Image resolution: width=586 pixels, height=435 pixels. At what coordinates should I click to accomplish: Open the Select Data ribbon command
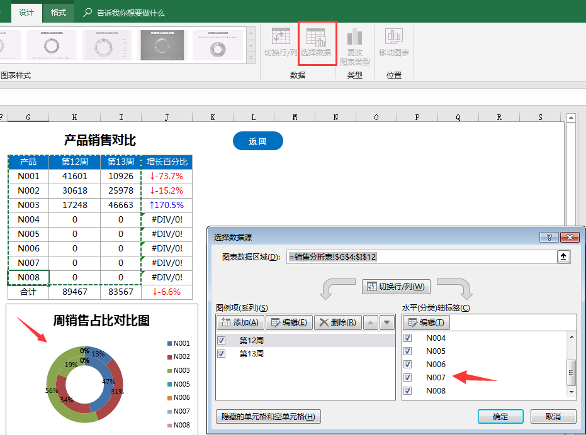(x=316, y=42)
